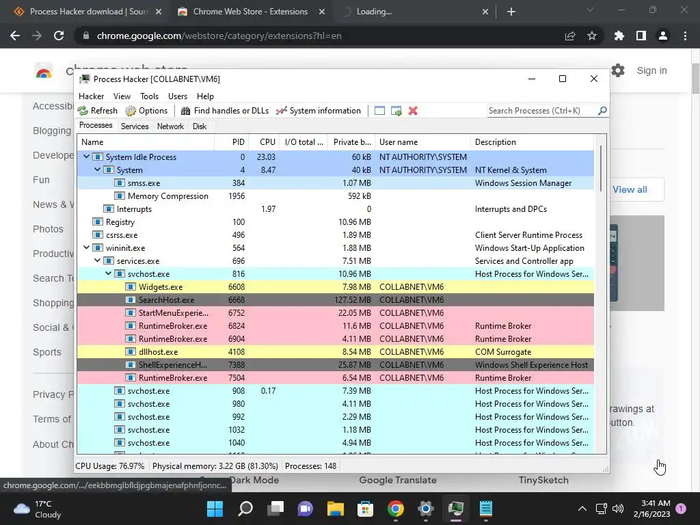This screenshot has height=525, width=700.
Task: Collapse the System Idle Process tree node
Action: (x=86, y=157)
